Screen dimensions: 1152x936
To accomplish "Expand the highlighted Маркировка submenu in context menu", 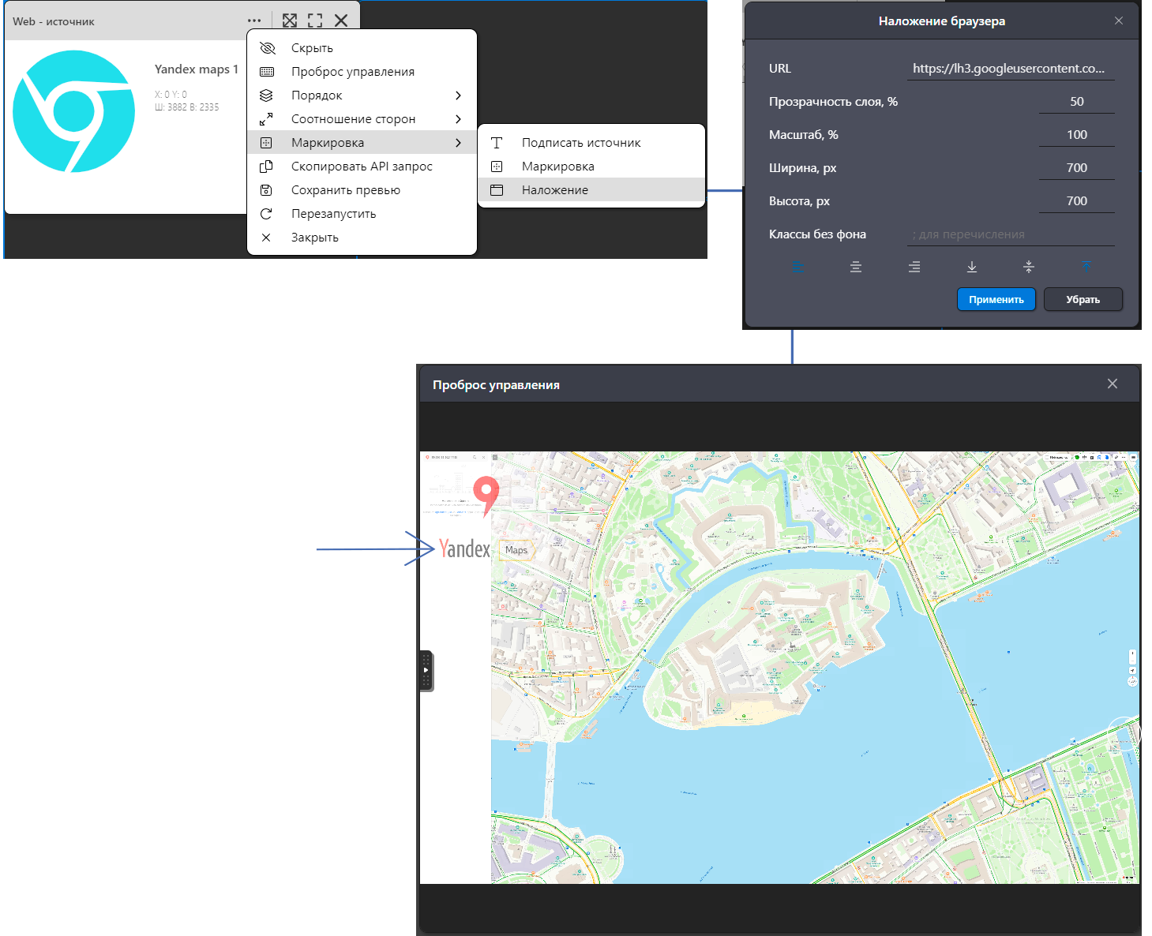I will (362, 143).
